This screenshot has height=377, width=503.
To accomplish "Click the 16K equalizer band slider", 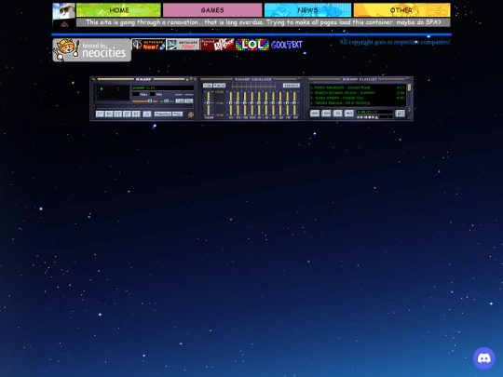I will tap(294, 103).
